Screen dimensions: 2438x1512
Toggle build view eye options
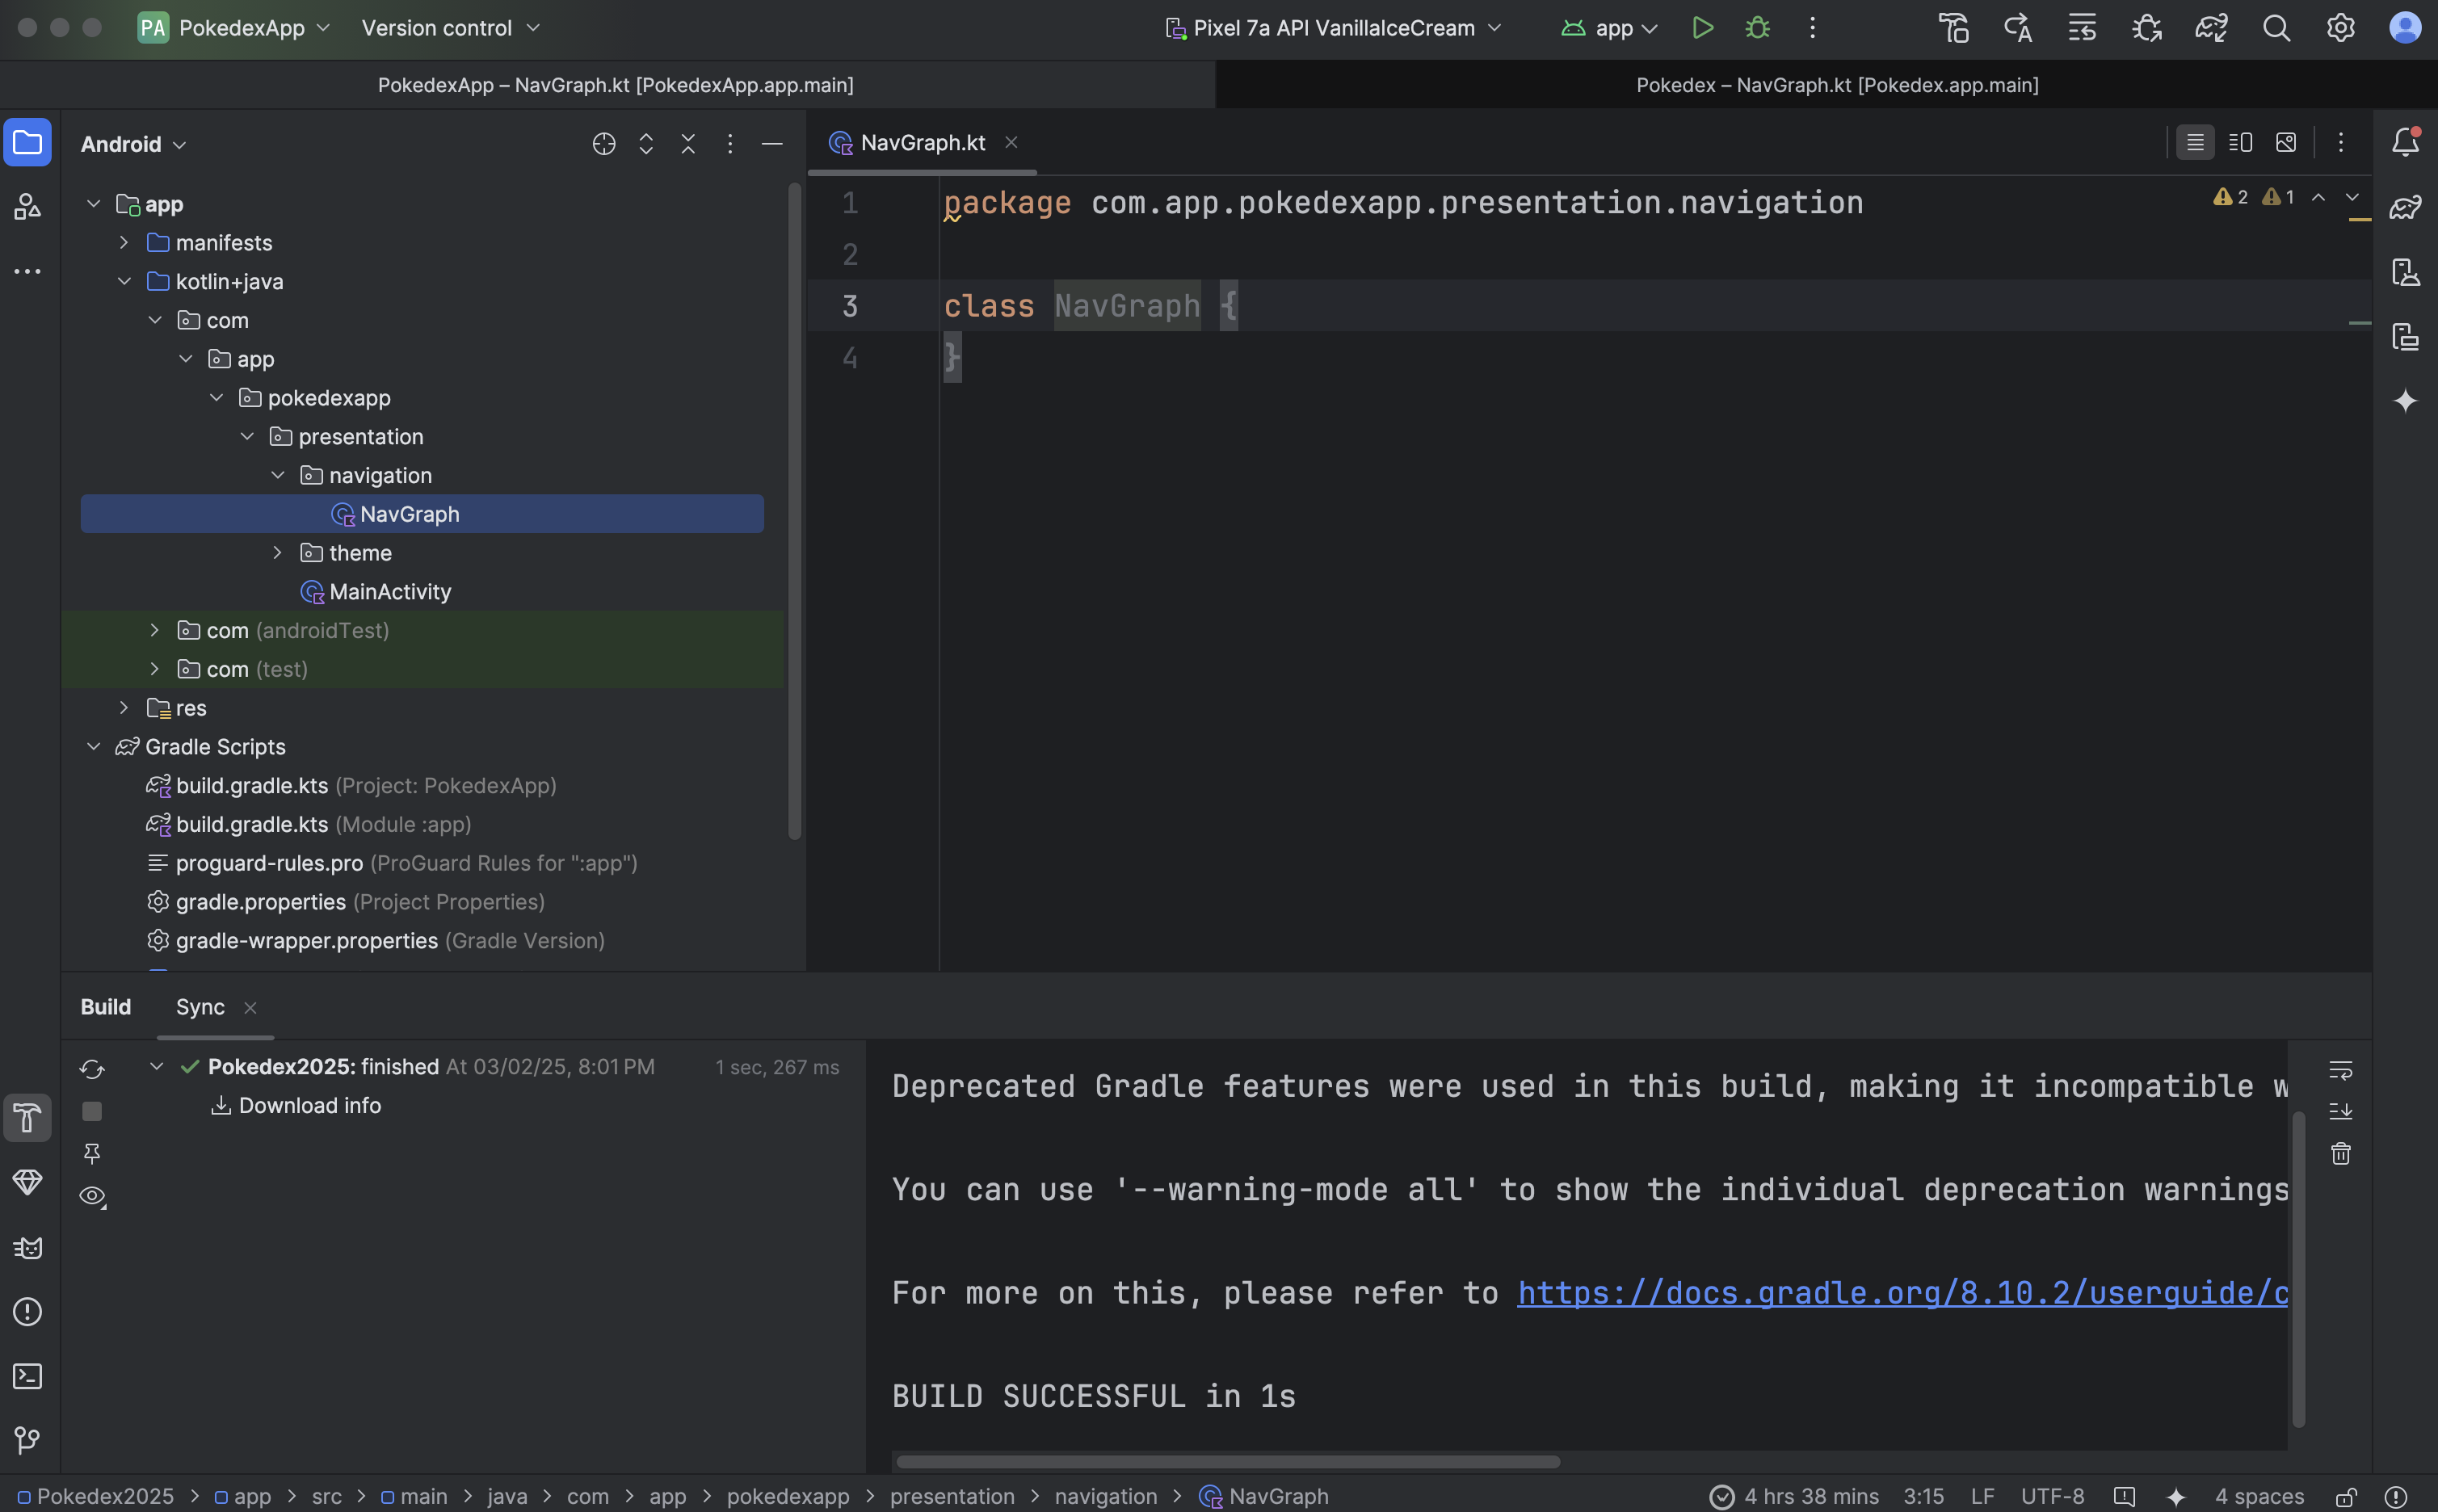point(92,1196)
